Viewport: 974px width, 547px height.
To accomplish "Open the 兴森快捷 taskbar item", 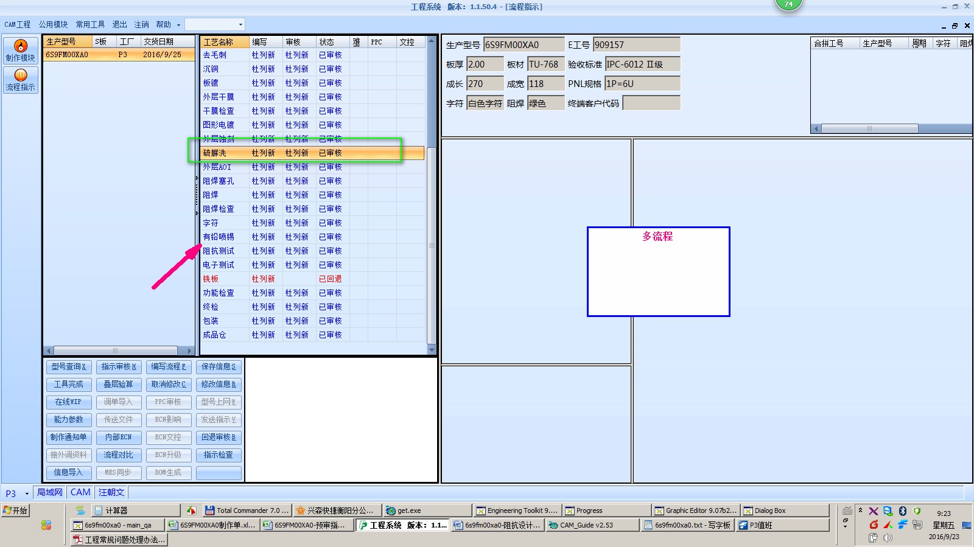I will [338, 510].
